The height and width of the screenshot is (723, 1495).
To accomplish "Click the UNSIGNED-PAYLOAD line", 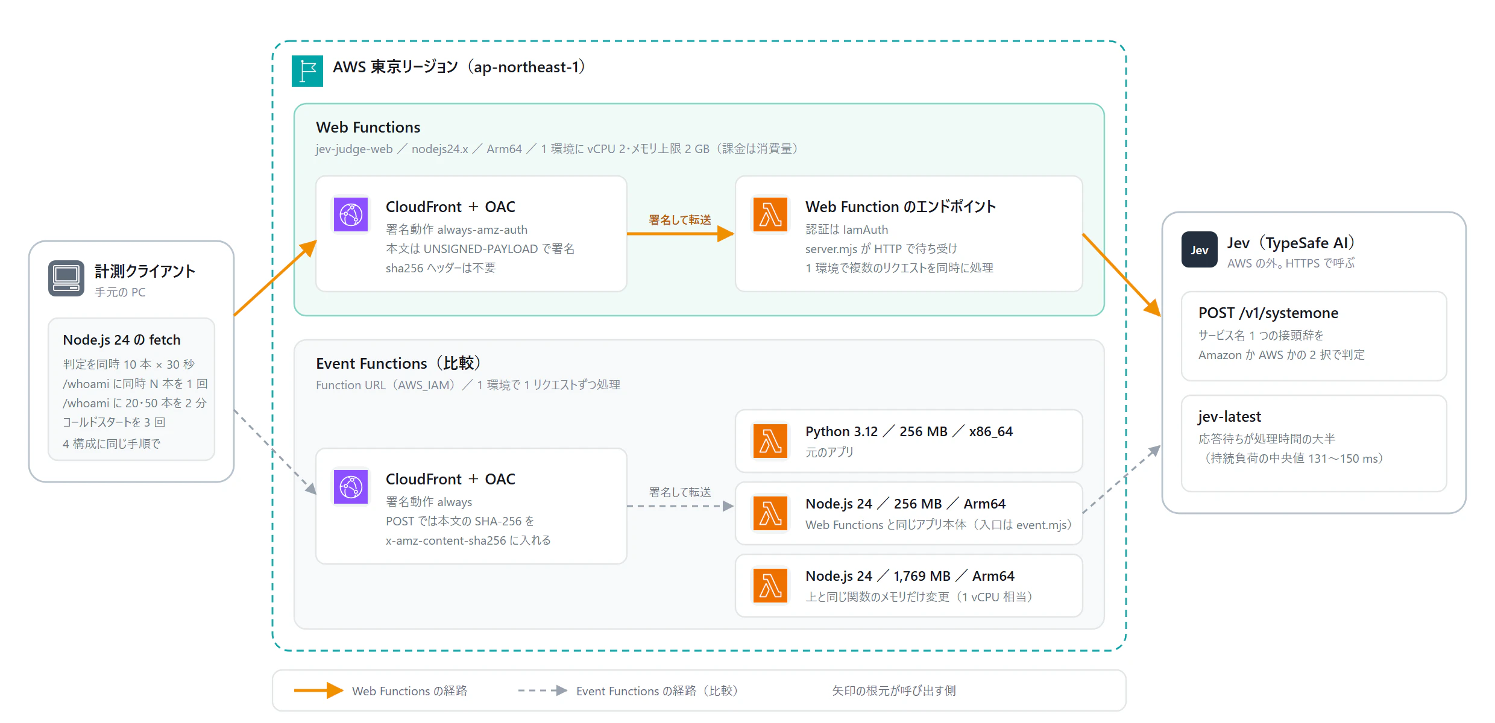I will 480,249.
